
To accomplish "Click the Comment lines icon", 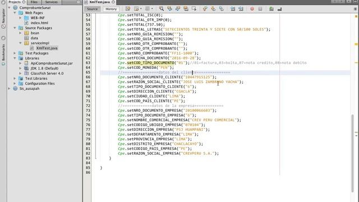I will [x=271, y=9].
